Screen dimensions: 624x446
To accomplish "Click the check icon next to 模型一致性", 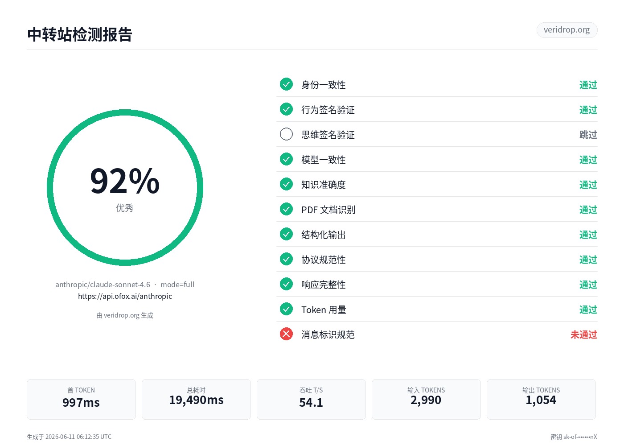I will (286, 159).
